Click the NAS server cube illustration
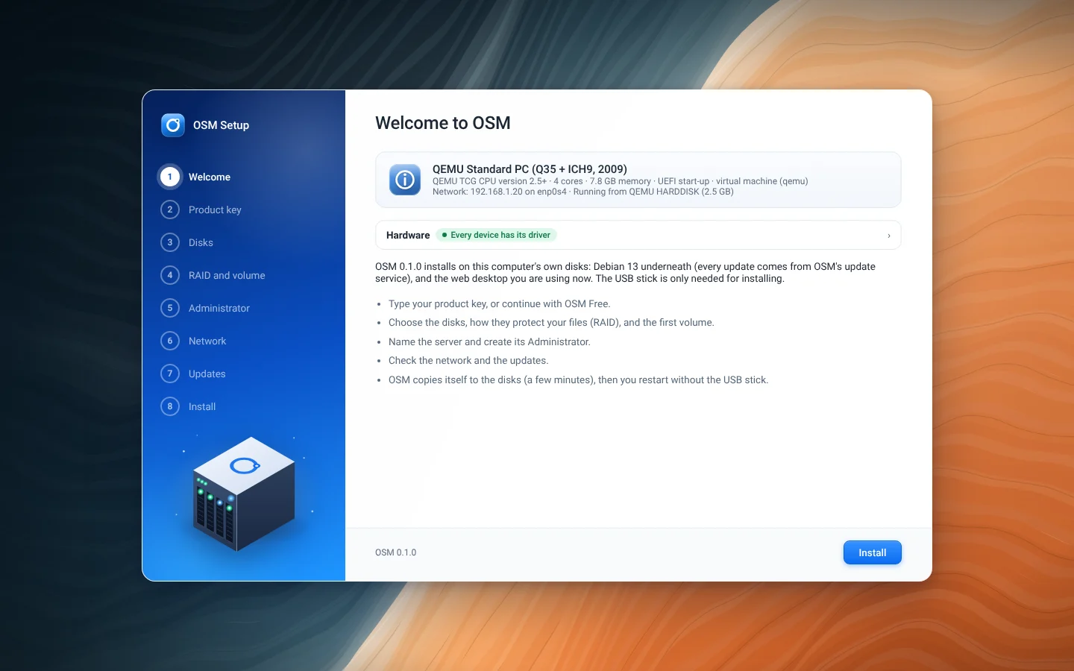1074x671 pixels. (244, 494)
